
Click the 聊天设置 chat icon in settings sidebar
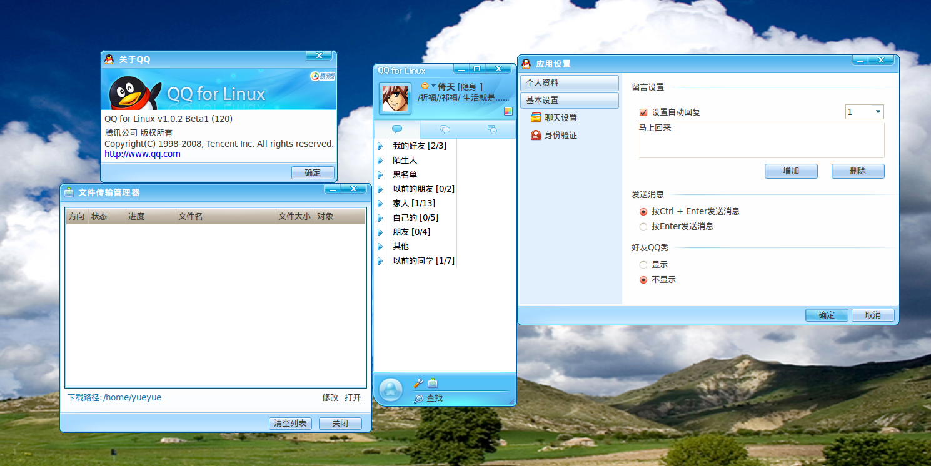coord(536,117)
